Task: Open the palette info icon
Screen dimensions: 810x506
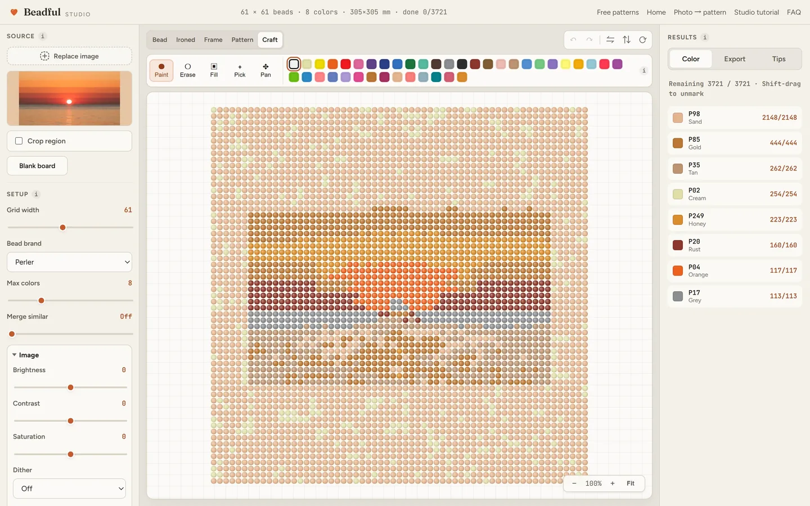Action: click(644, 70)
